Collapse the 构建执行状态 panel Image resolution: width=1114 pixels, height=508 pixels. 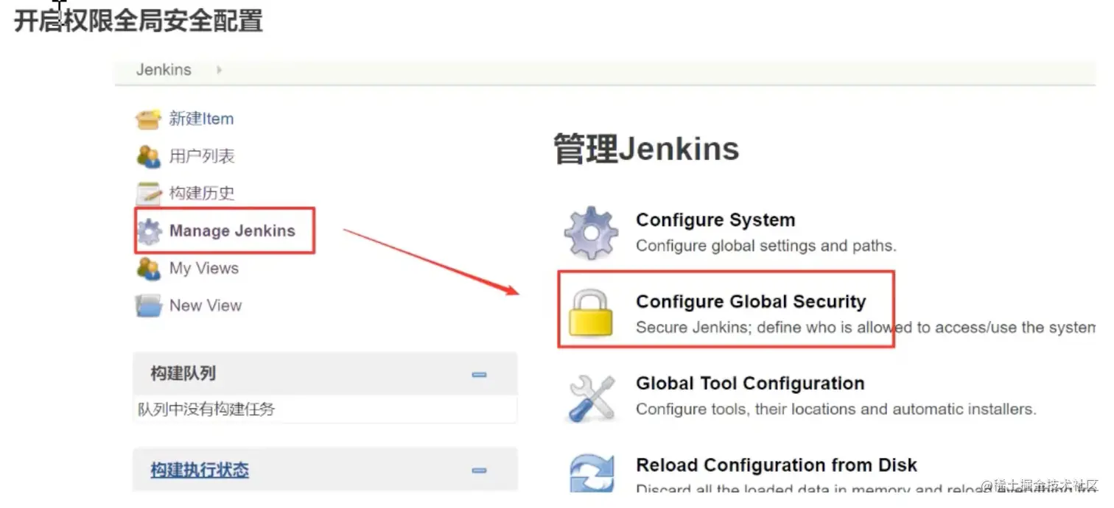pos(479,470)
